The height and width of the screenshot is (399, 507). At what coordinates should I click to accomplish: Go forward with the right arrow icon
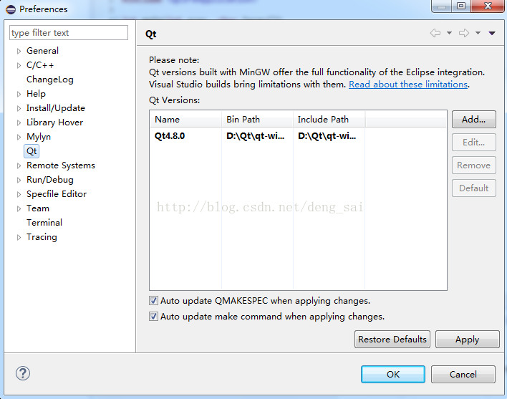pyautogui.click(x=464, y=33)
